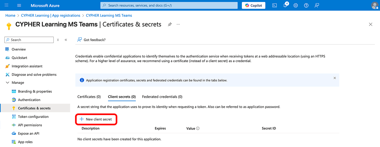Click the Description column header
This screenshot has width=380, height=147.
[x=91, y=128]
